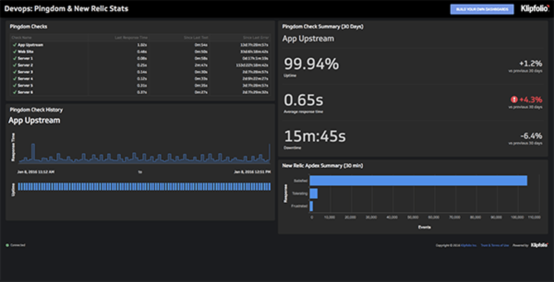Click the Tolerating bar in Apdex chart
The height and width of the screenshot is (282, 554).
[314, 194]
